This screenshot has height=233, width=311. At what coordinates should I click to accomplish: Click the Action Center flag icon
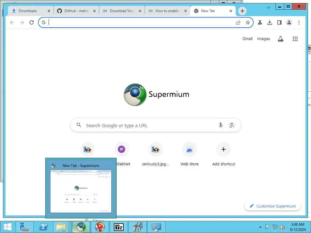(268, 227)
